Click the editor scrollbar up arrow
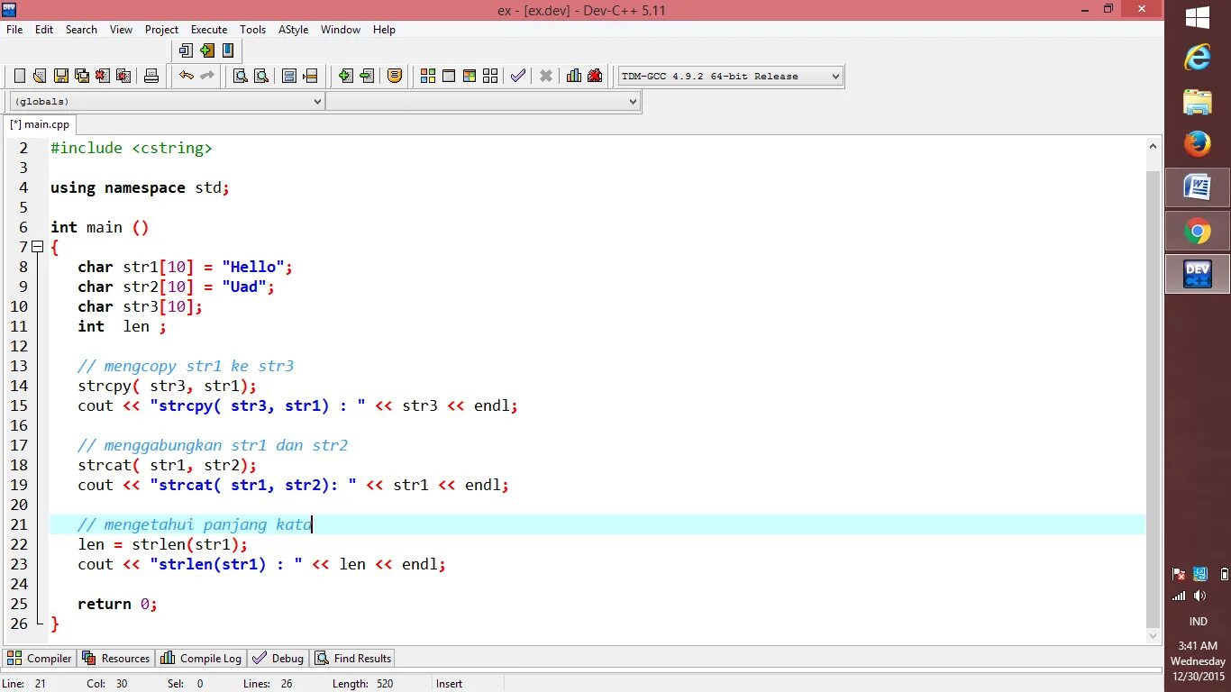Viewport: 1231px width, 692px height. click(1153, 146)
